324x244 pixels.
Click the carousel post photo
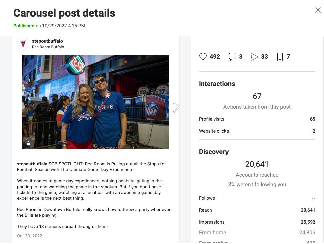pyautogui.click(x=95, y=102)
